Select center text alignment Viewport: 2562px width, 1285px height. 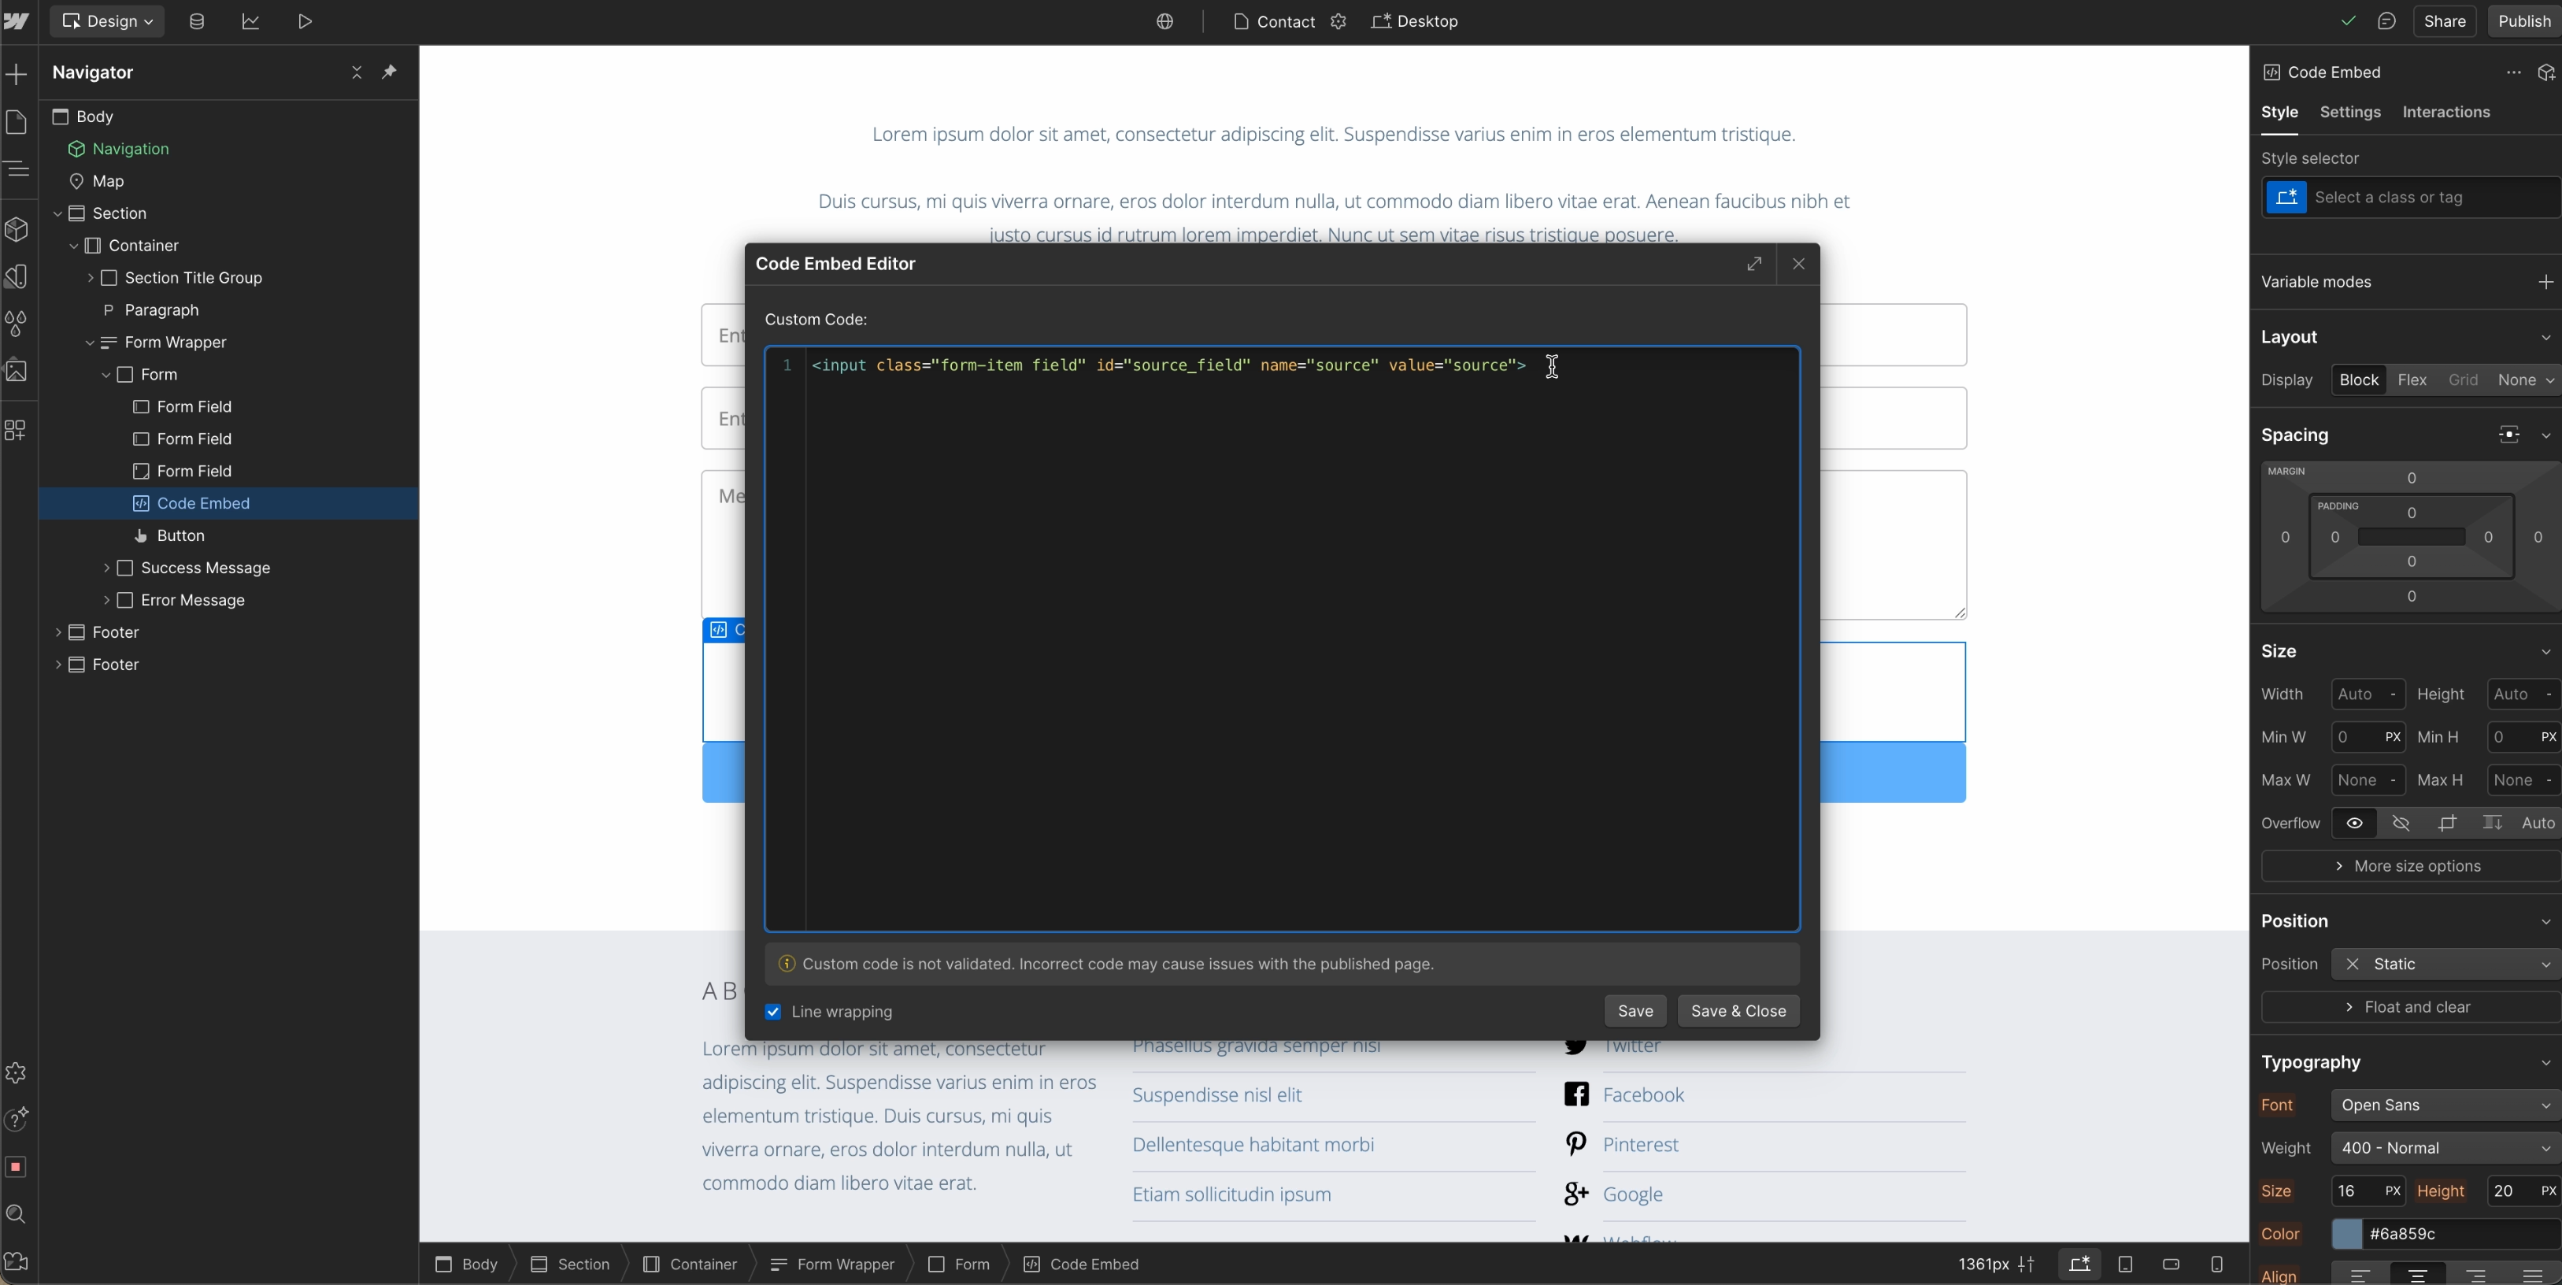2418,1276
